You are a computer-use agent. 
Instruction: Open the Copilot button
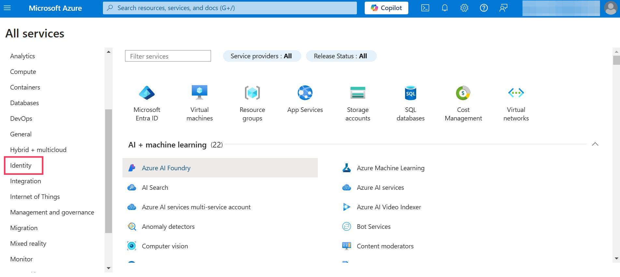tap(387, 8)
